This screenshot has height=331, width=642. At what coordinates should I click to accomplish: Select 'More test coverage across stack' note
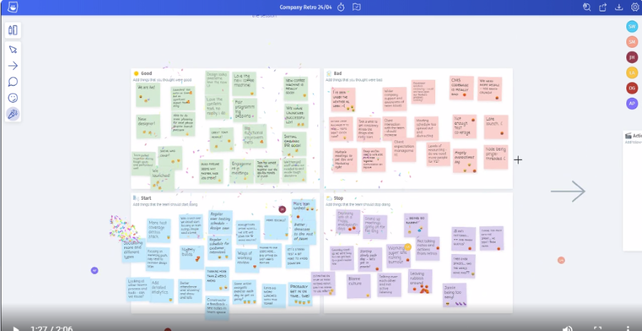coord(159,230)
